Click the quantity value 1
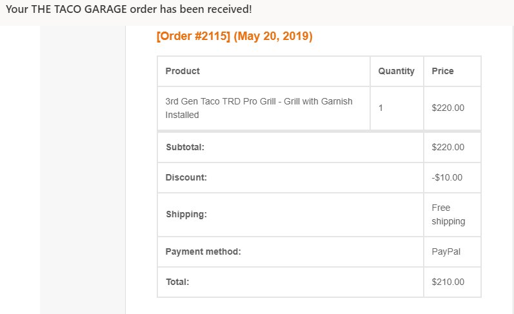This screenshot has height=314, width=514. click(381, 108)
